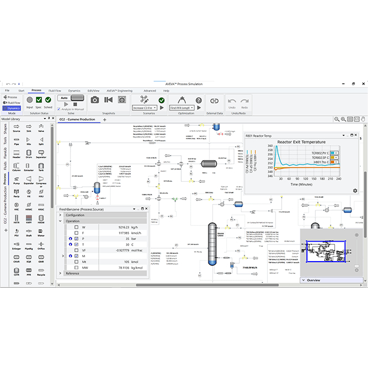Check the W variable checkbox
The height and width of the screenshot is (368, 368).
click(76, 227)
